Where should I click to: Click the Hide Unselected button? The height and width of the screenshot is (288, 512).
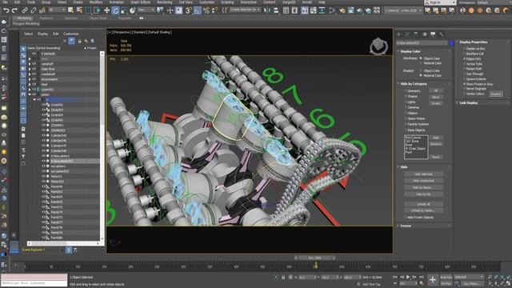point(423,181)
